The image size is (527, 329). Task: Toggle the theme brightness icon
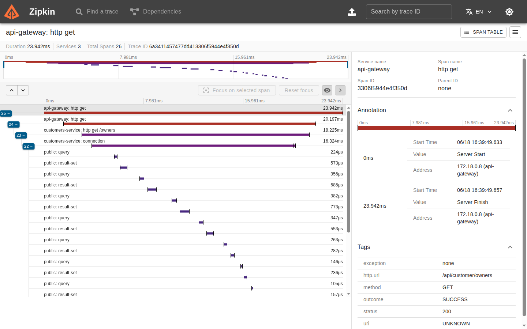pyautogui.click(x=509, y=12)
